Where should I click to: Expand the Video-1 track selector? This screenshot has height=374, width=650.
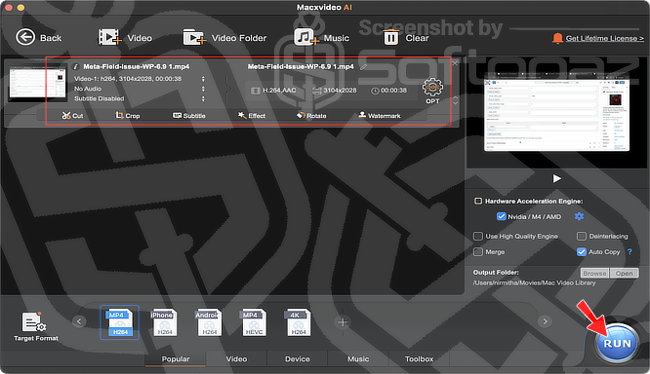point(203,79)
